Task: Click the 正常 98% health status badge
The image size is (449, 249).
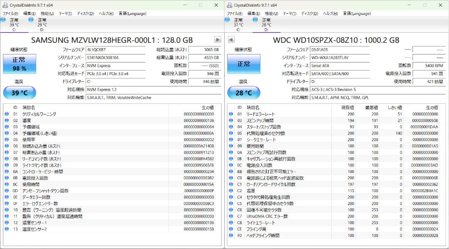Action: (x=20, y=63)
